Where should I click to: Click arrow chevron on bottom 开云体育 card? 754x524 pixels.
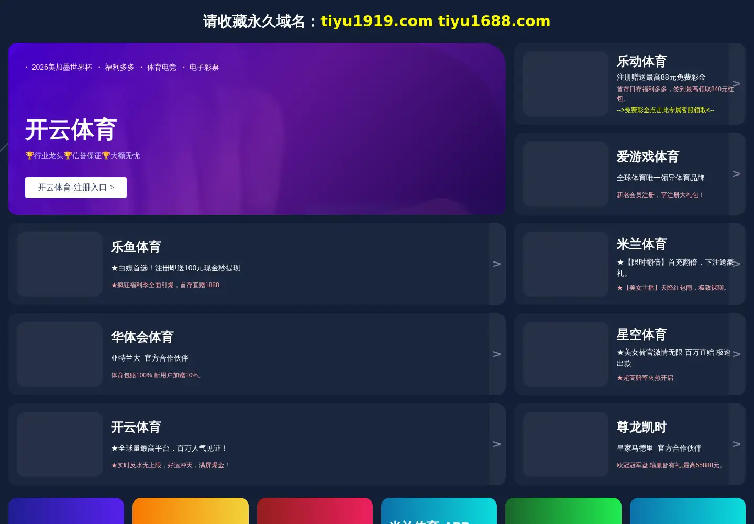click(497, 444)
